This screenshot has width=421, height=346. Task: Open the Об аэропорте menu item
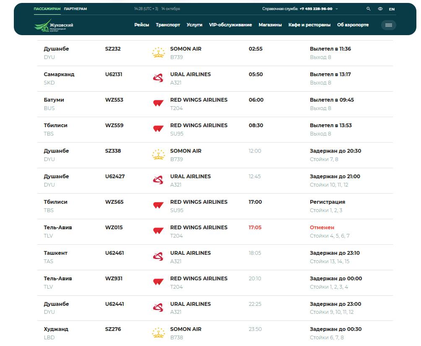pyautogui.click(x=353, y=25)
